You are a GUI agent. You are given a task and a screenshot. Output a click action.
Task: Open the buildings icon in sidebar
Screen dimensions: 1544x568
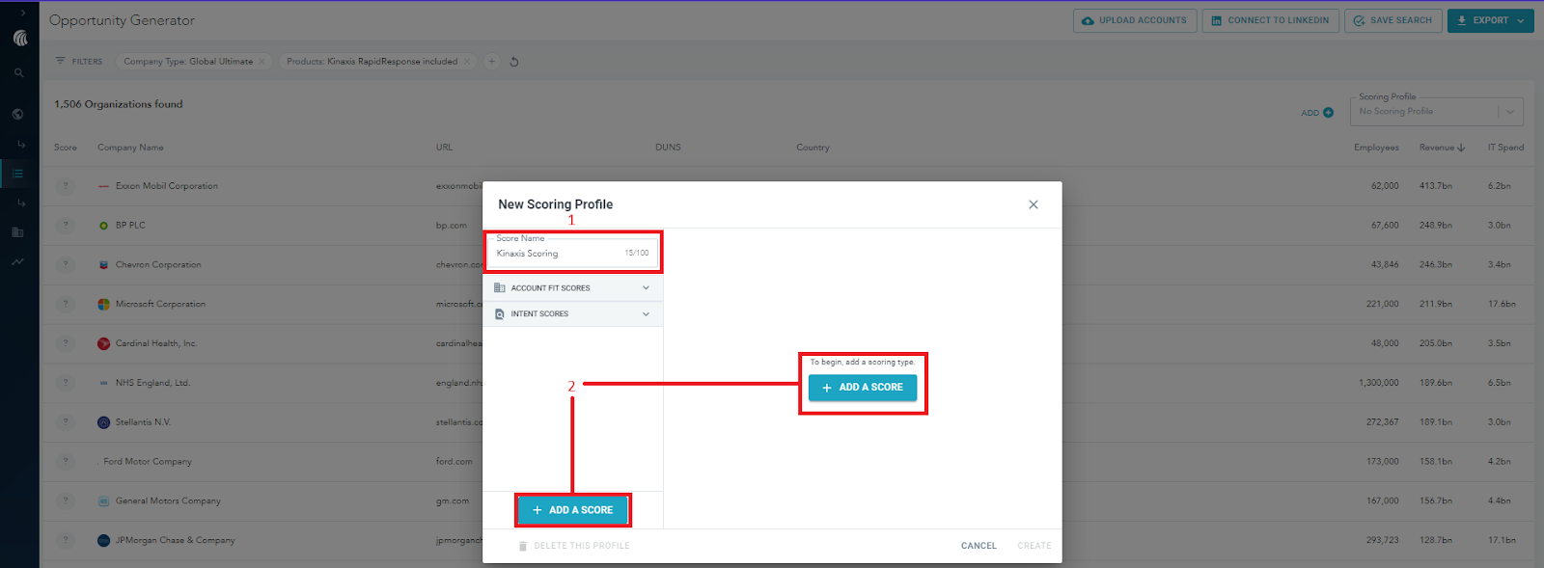[x=17, y=232]
